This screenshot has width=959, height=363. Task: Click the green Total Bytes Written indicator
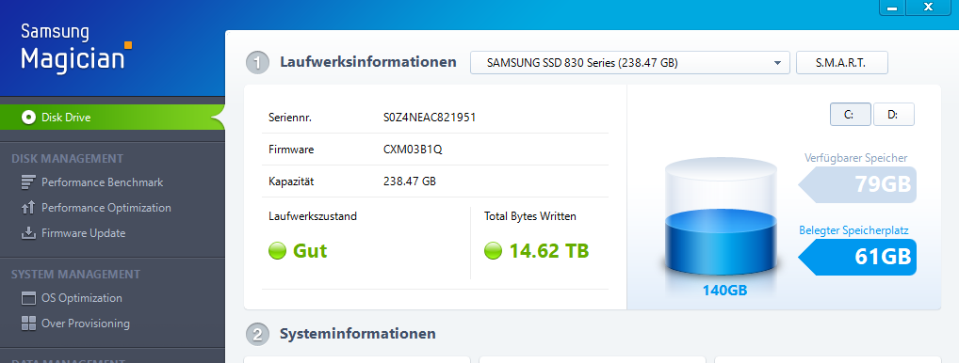pos(493,251)
